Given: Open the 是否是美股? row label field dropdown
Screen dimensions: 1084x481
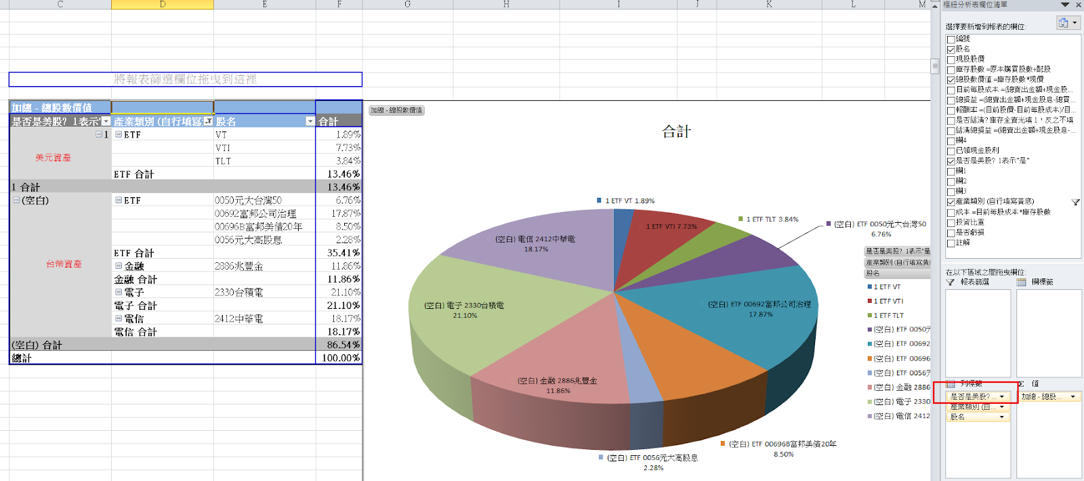Looking at the screenshot, I should coord(1001,397).
